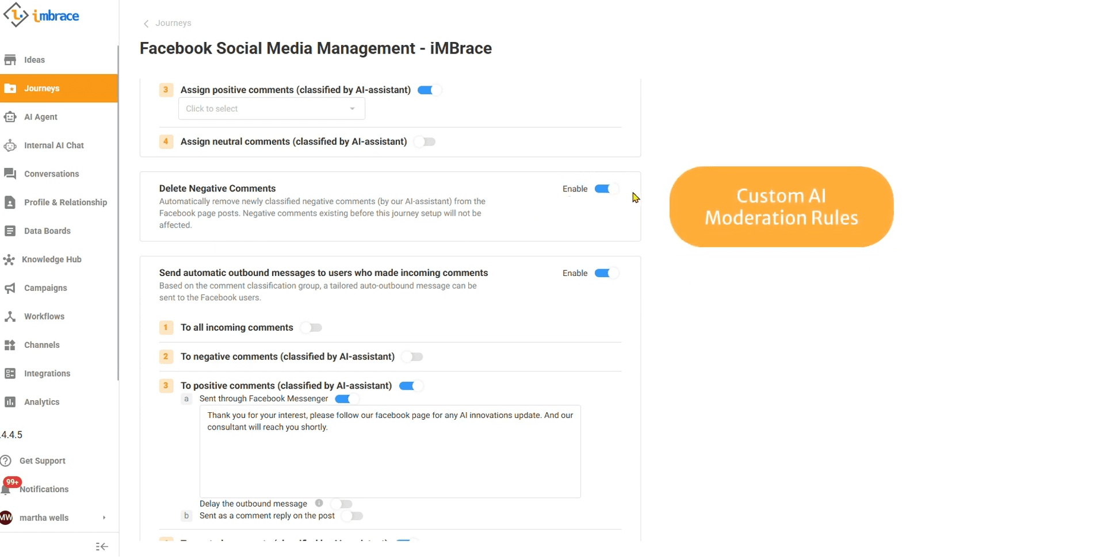Screen dimensions: 1097x560
Task: Expand the martha wells user menu arrow
Action: 104,518
